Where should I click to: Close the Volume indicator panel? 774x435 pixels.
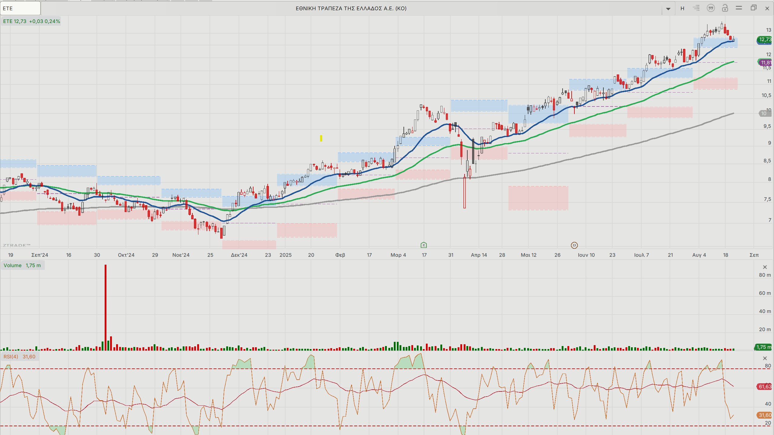765,267
